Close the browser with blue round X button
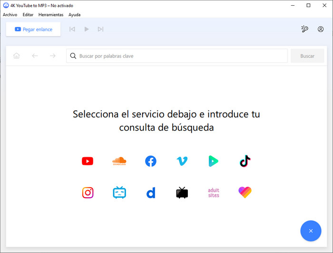This screenshot has height=253, width=333. [x=311, y=231]
